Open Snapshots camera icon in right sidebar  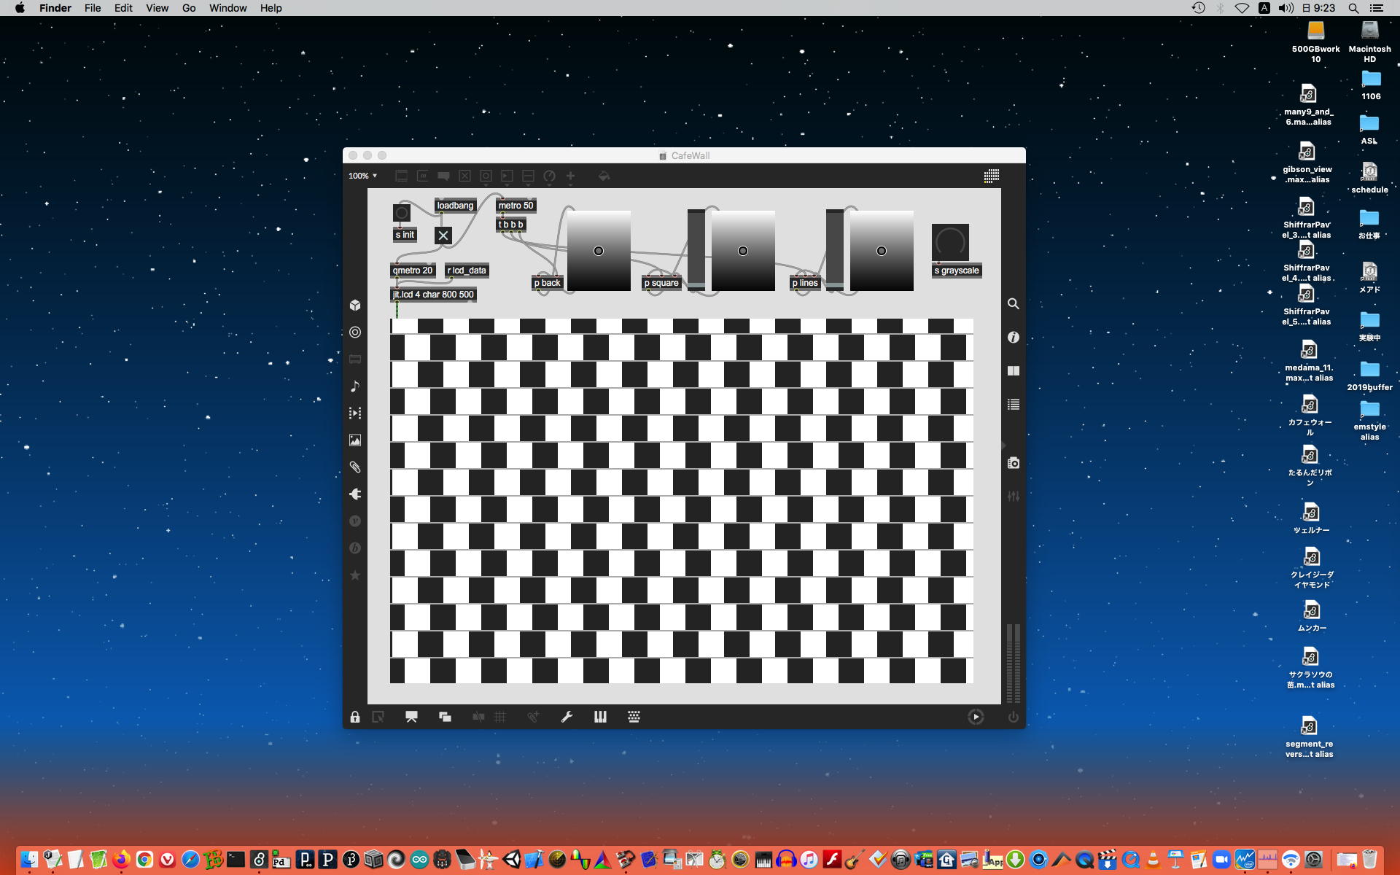coord(1013,463)
